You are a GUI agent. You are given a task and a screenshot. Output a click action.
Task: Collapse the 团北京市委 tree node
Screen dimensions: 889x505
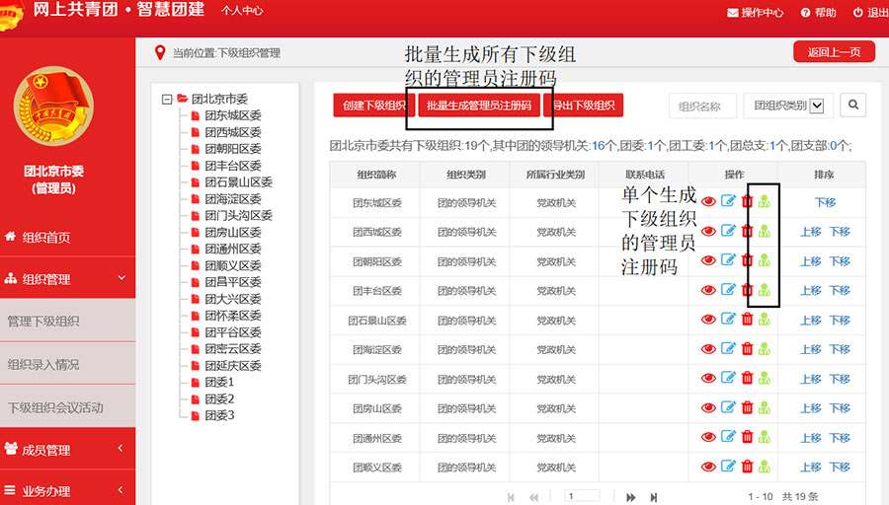pos(168,99)
